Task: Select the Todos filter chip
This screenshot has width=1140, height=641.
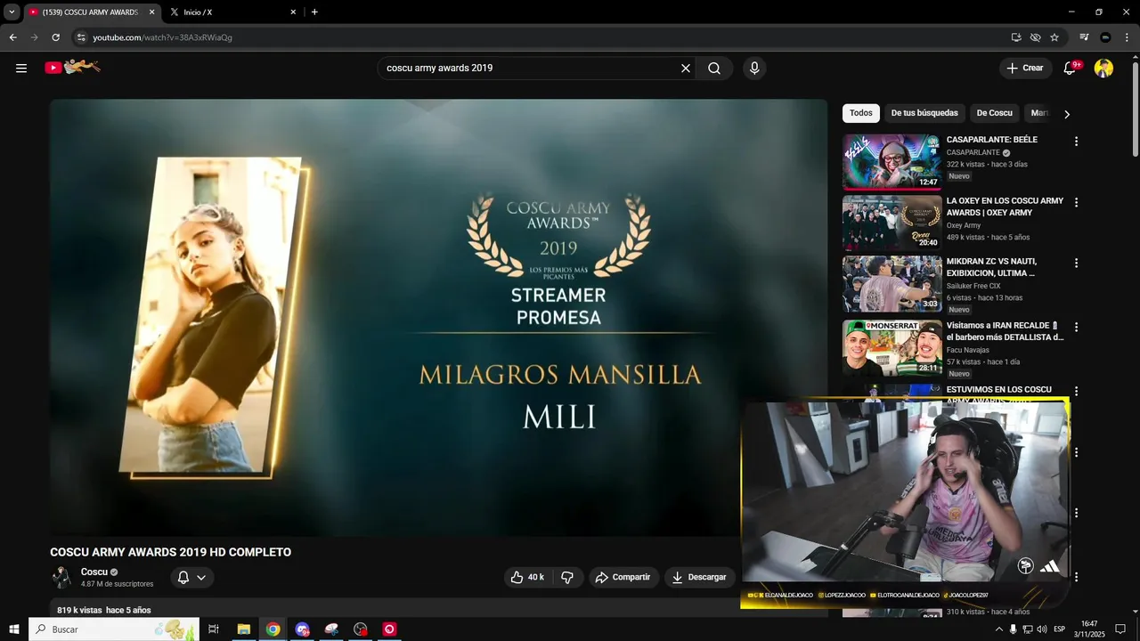Action: (860, 113)
